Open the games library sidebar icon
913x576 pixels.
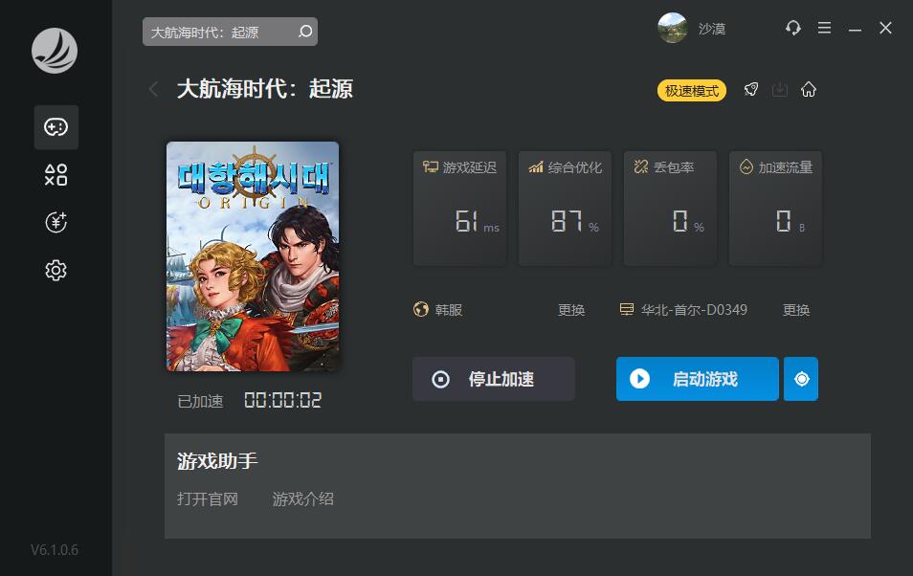[56, 127]
